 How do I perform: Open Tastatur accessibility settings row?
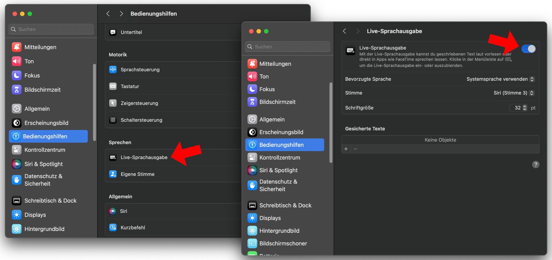[130, 87]
